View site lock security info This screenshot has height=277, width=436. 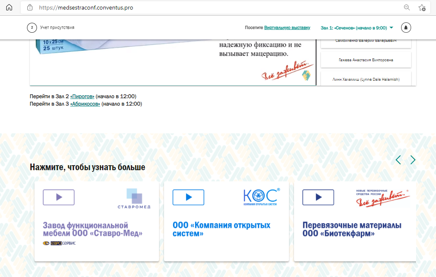(30, 7)
